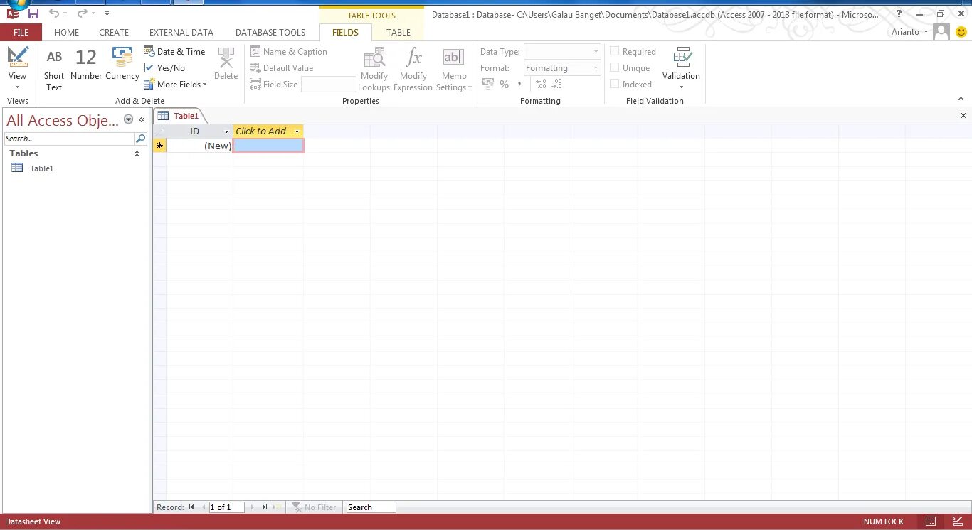Open Modify Lookups
The image size is (972, 530).
[x=374, y=67]
